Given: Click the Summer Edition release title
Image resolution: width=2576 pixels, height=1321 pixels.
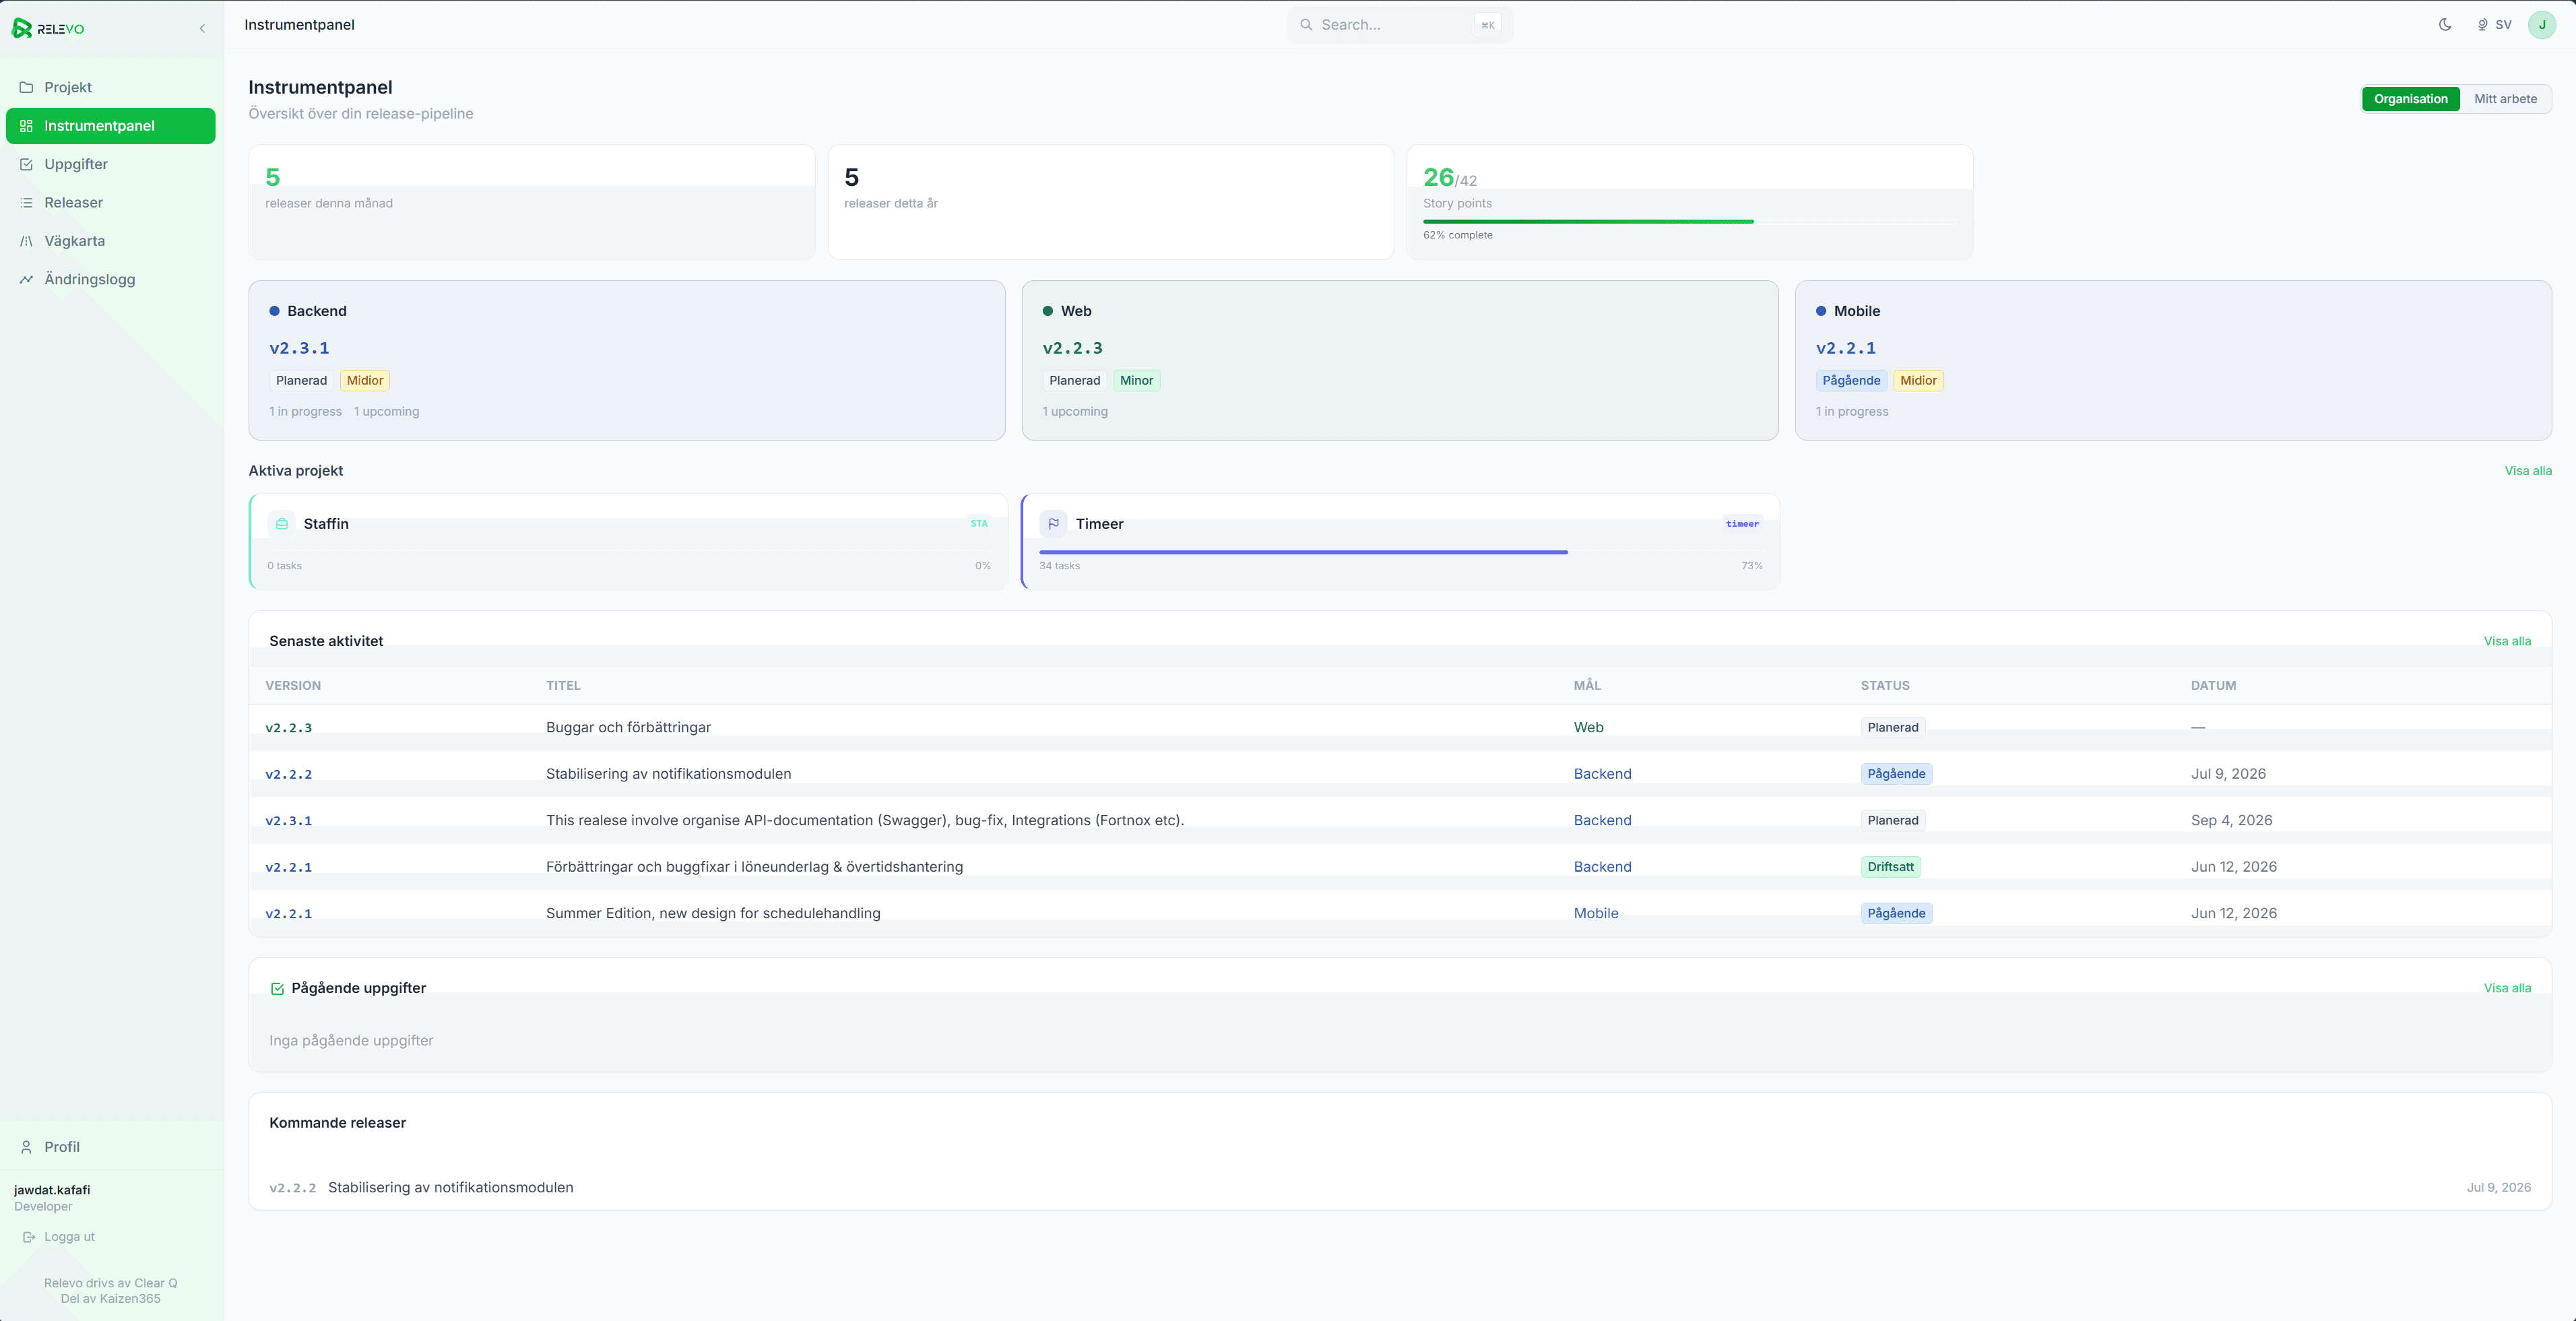Looking at the screenshot, I should [713, 914].
